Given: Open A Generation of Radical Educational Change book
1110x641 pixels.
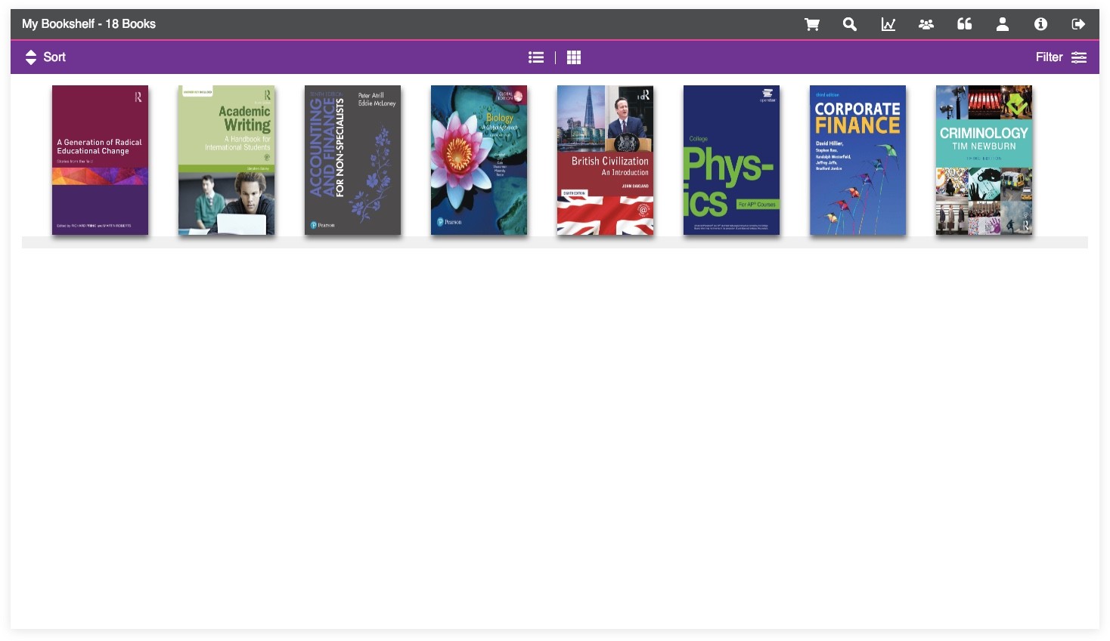Looking at the screenshot, I should click(x=100, y=160).
